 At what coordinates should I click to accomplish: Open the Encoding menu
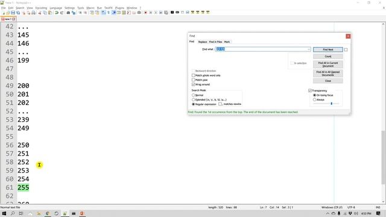pos(41,8)
